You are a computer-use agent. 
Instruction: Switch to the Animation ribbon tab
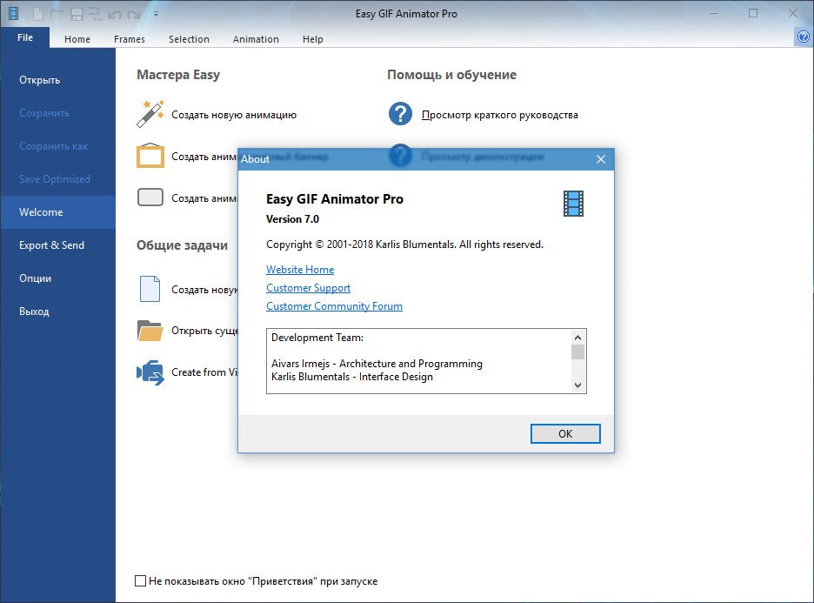(256, 39)
